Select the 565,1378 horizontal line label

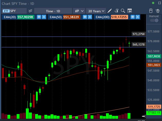point(139,45)
